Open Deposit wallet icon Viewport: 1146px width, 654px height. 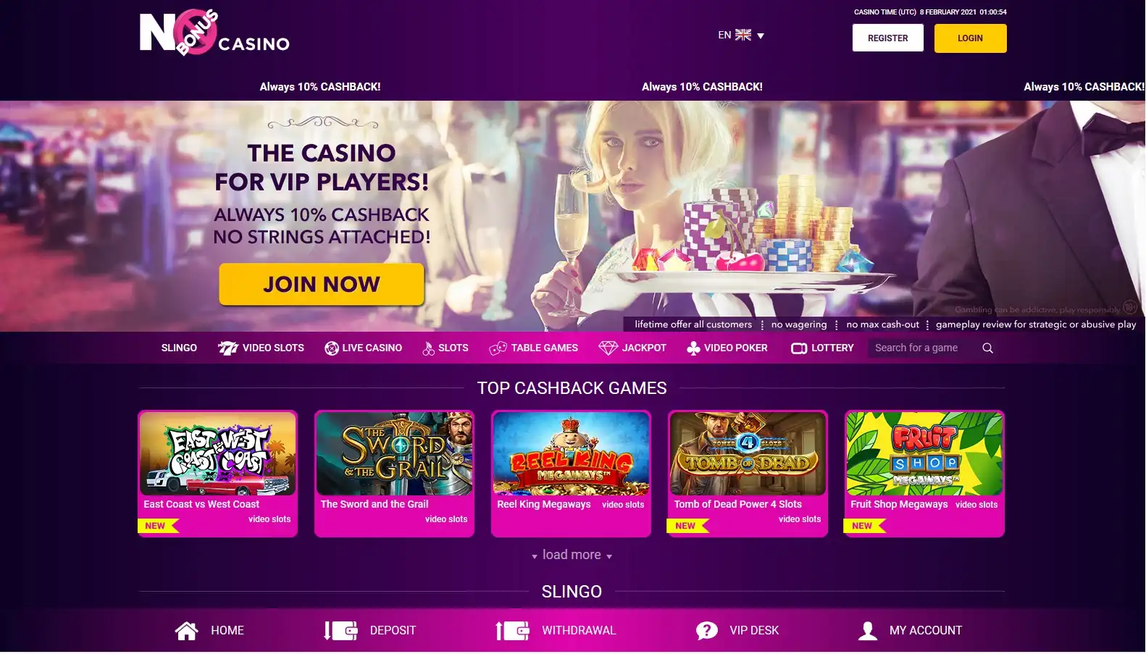340,631
